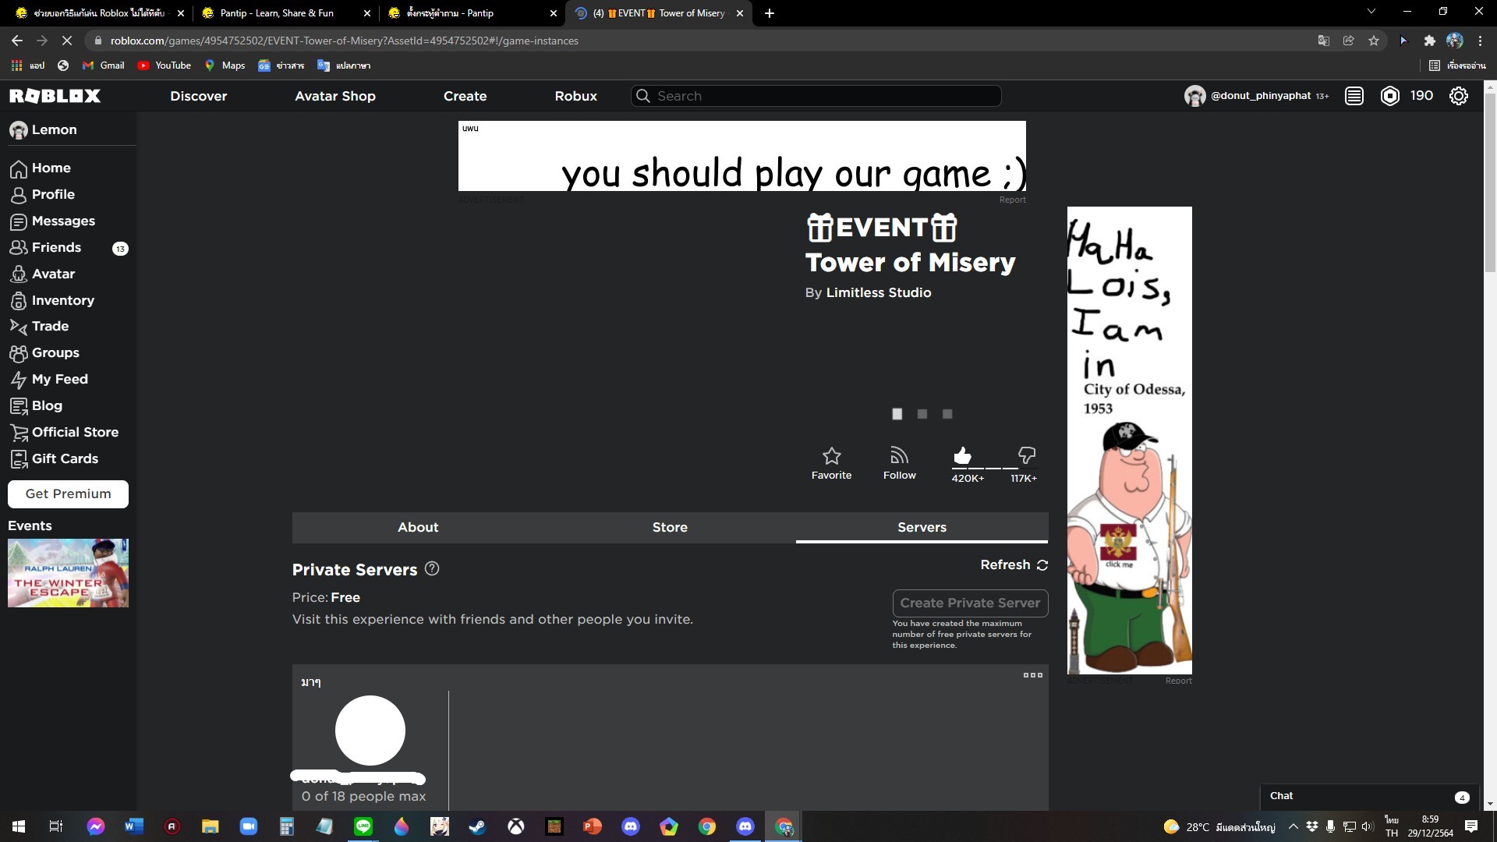Open Inventory in the sidebar
The height and width of the screenshot is (842, 1497).
pyautogui.click(x=52, y=300)
